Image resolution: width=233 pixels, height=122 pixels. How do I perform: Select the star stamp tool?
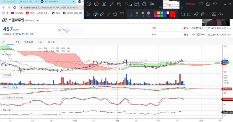point(115,14)
